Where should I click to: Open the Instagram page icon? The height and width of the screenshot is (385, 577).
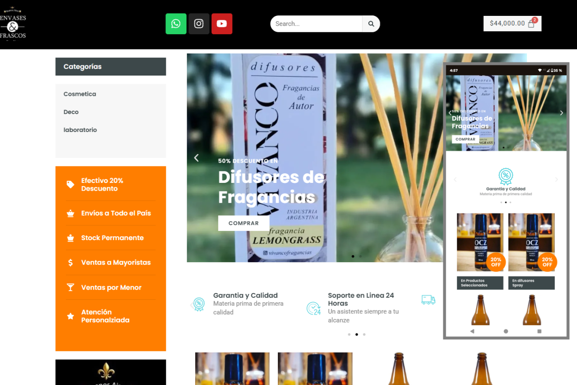click(x=199, y=23)
